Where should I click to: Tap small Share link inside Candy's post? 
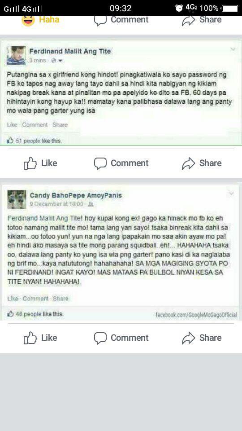pos(60,299)
